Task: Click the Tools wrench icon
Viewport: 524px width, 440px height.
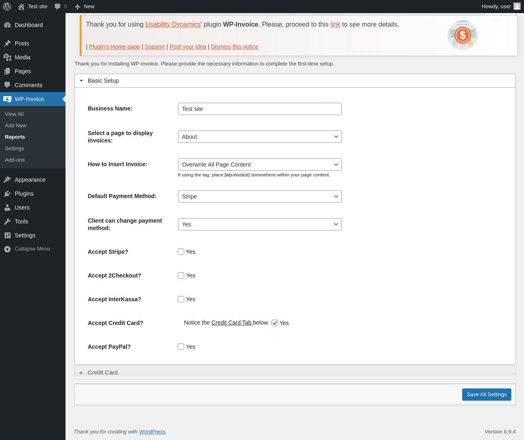Action: pyautogui.click(x=7, y=221)
